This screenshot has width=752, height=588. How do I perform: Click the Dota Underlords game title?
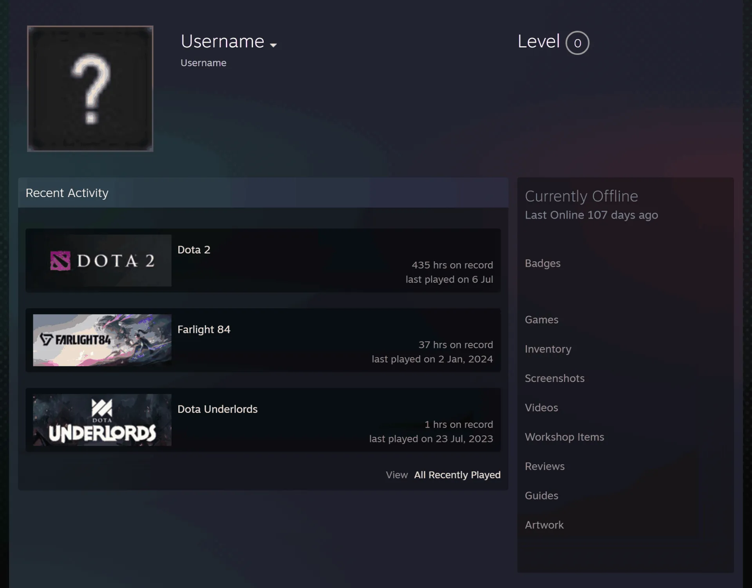[217, 409]
